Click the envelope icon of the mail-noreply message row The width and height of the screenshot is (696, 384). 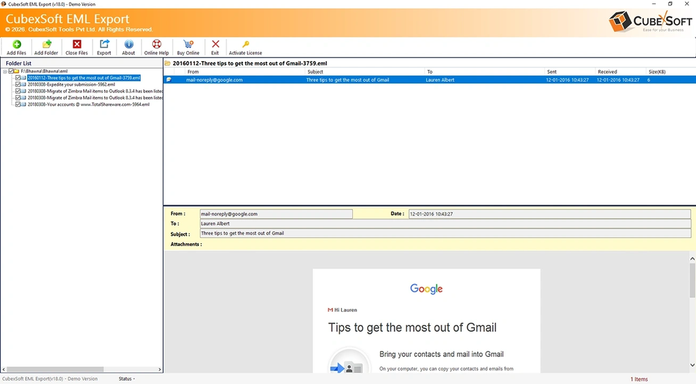click(x=169, y=80)
